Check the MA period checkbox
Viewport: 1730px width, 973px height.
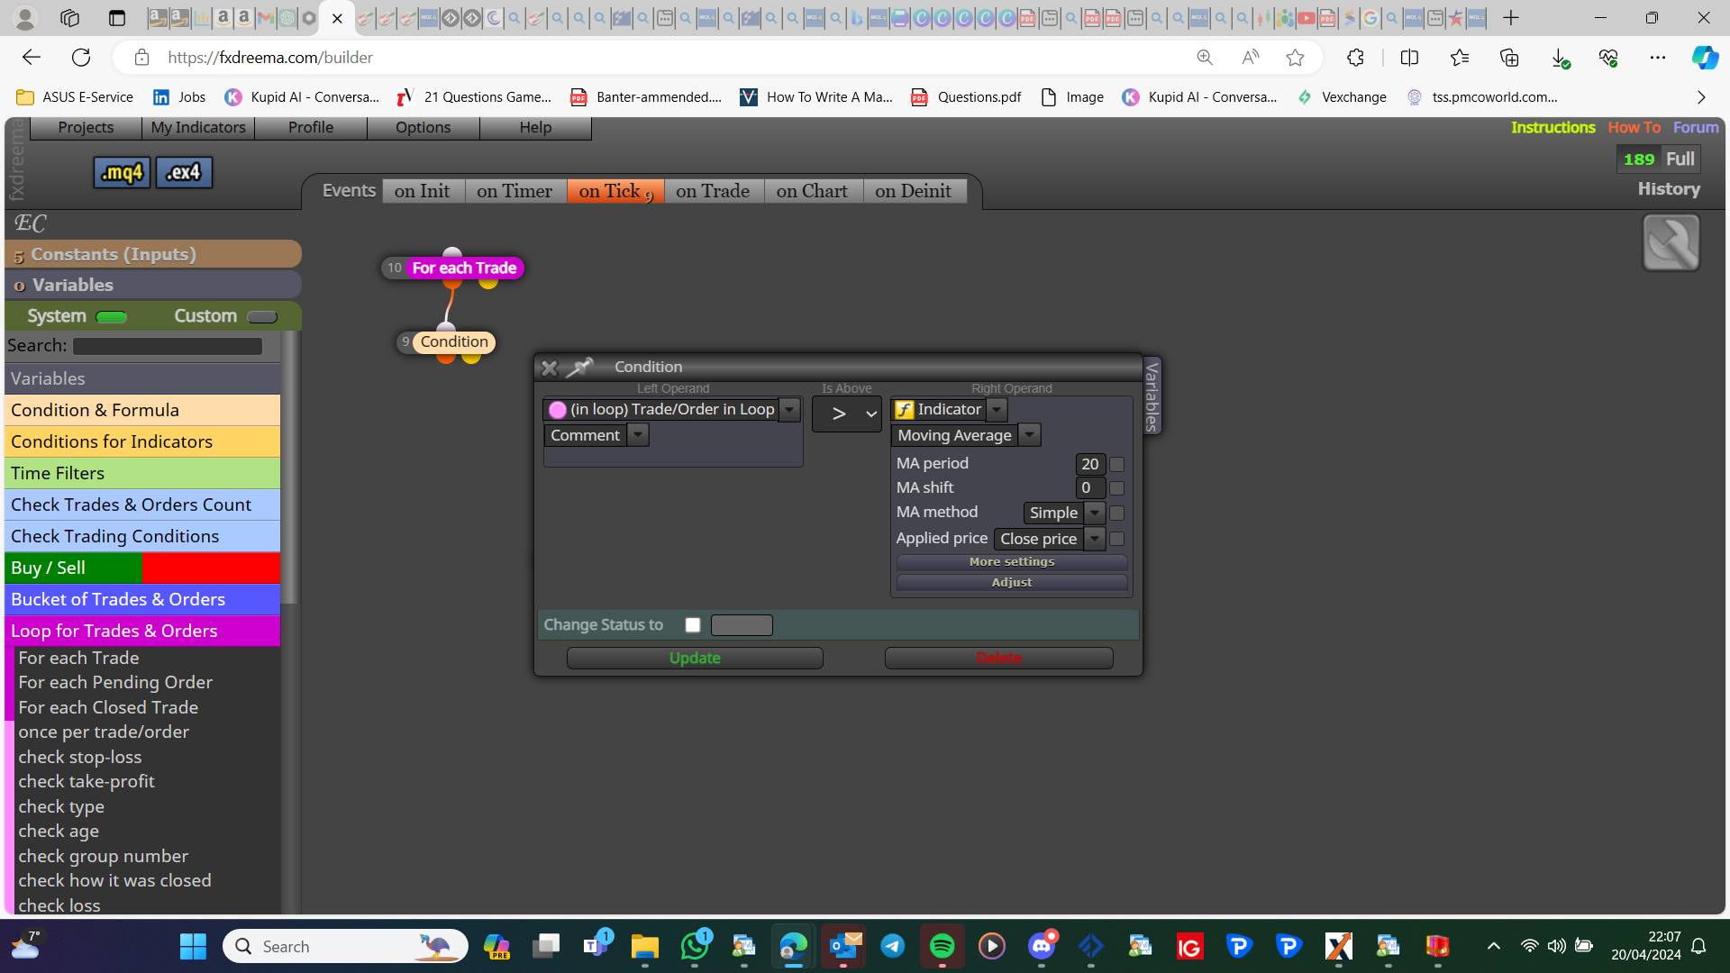tap(1116, 464)
